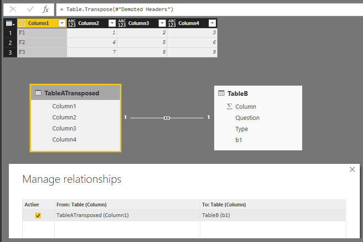Screen dimensions: 363x242
Task: Select the Column2 header
Action: 89,23
